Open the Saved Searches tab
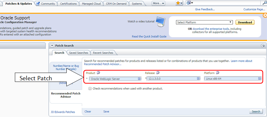Screen dimensions: 267x117 tap(78, 53)
